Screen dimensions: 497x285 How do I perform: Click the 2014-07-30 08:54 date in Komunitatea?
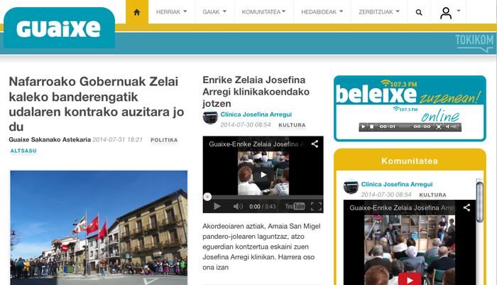pyautogui.click(x=386, y=195)
